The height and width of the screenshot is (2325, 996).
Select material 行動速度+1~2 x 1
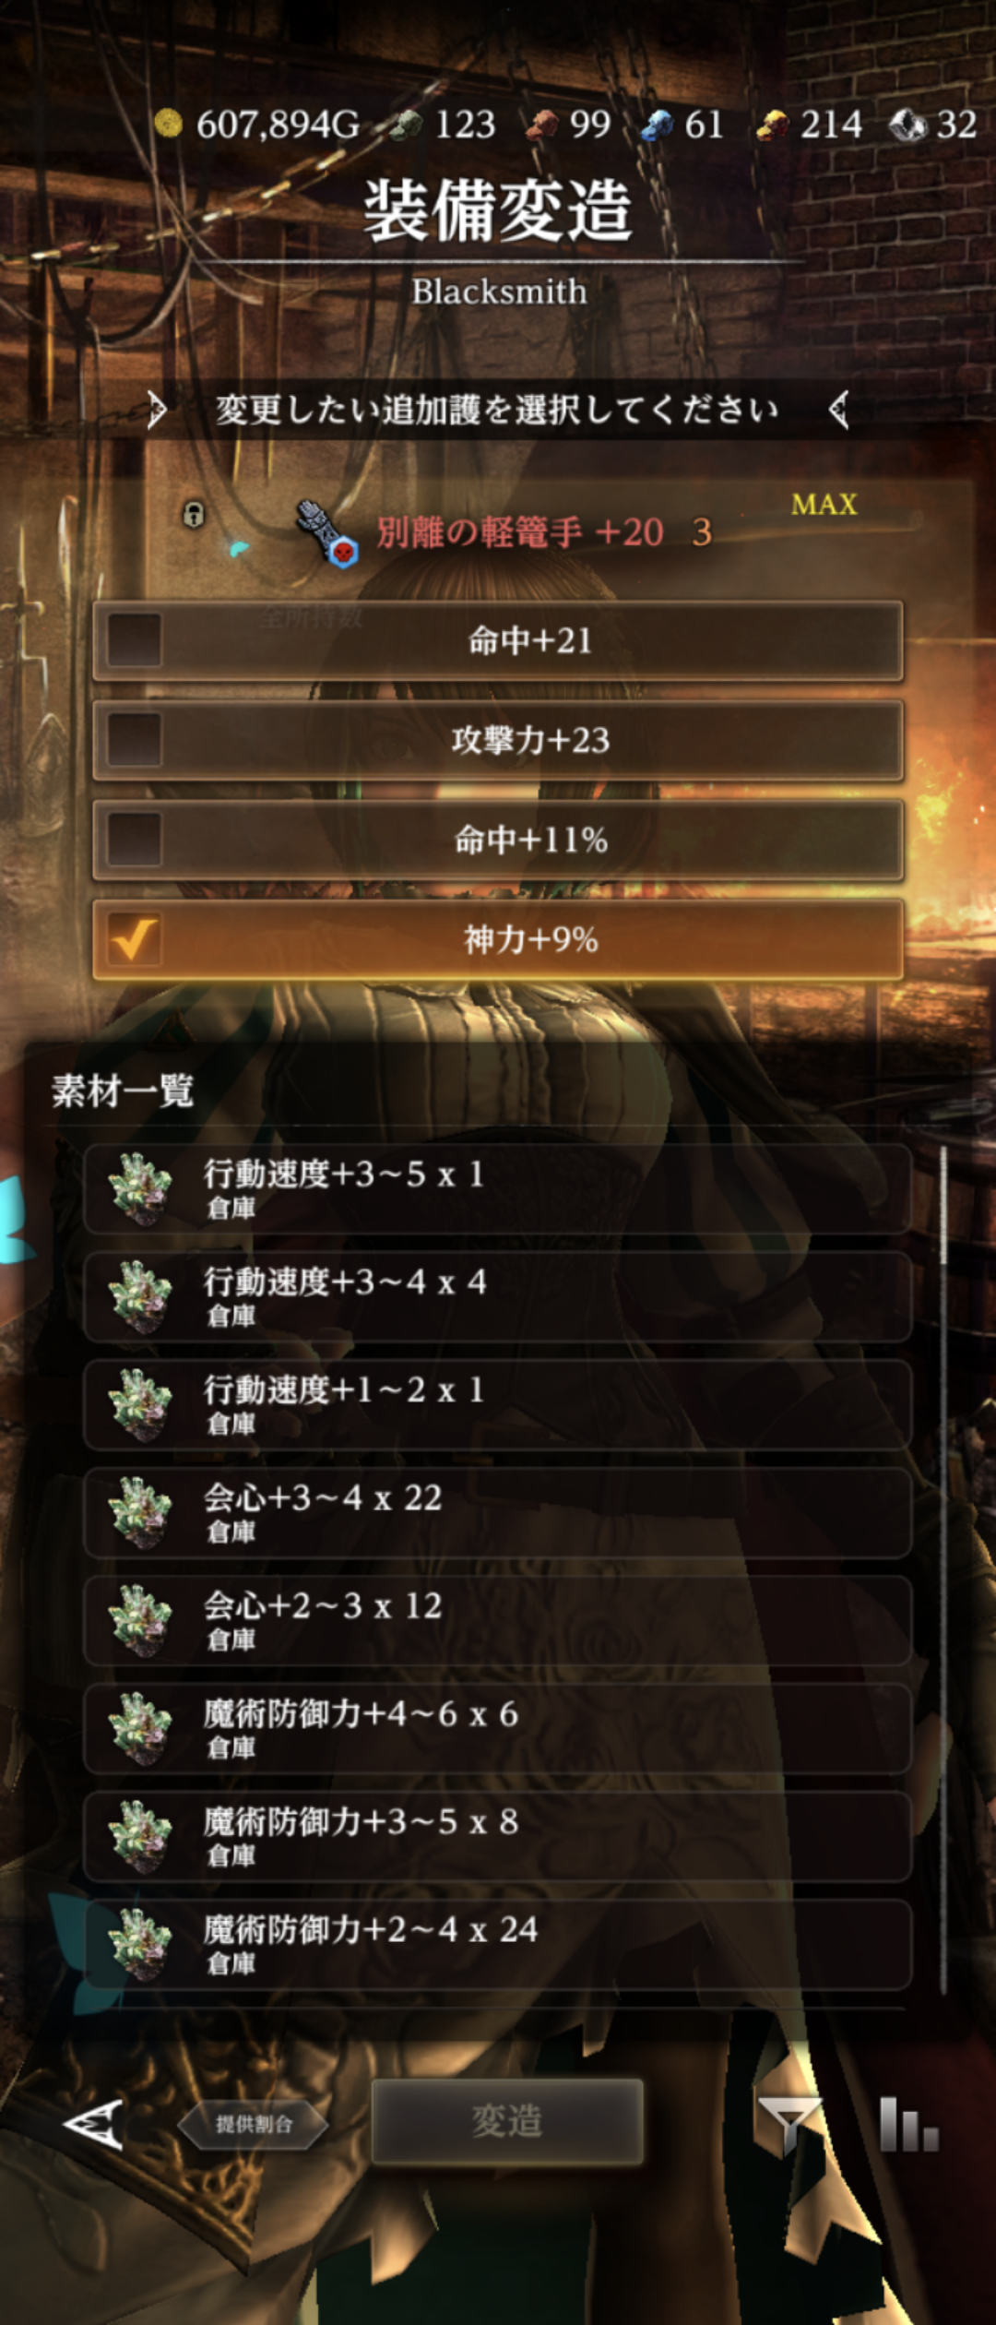[498, 1404]
